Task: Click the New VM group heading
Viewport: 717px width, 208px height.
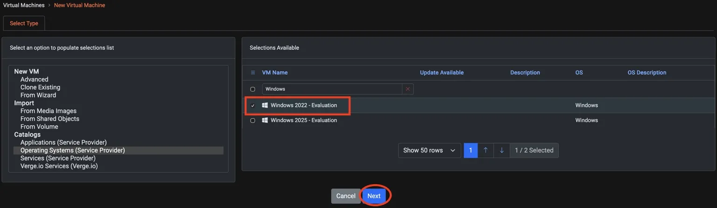Action: pyautogui.click(x=27, y=72)
